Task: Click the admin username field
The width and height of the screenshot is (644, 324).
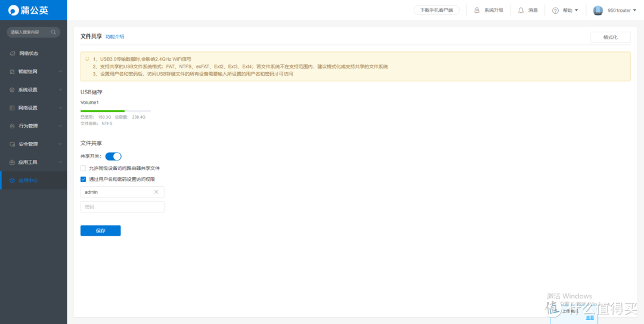Action: coord(122,192)
